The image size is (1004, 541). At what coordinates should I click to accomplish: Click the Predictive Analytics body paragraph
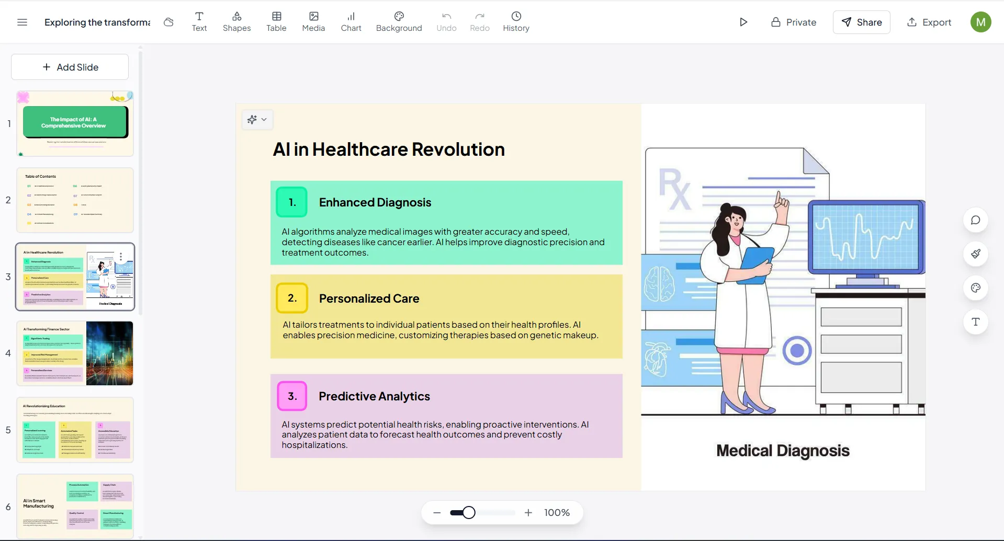[435, 434]
